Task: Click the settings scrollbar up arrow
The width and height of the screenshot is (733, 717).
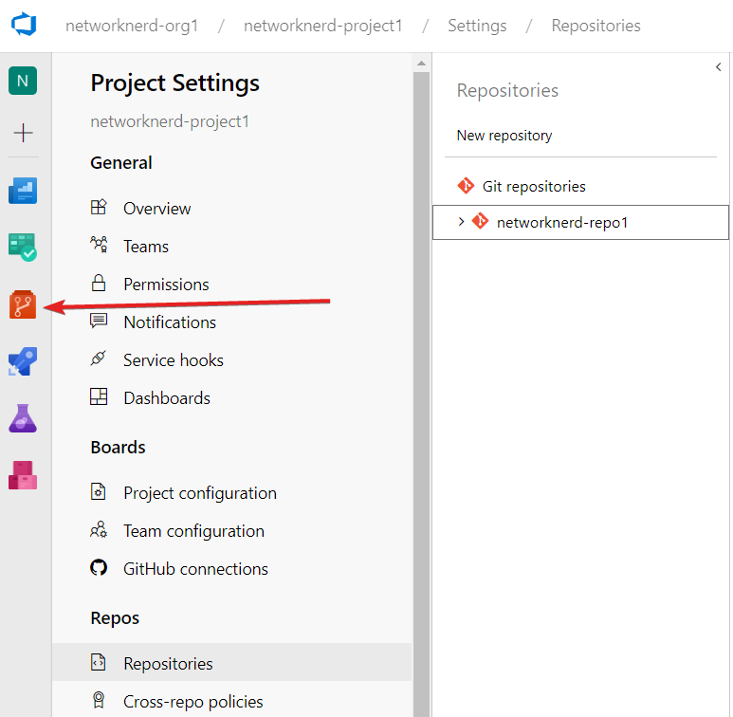Action: point(421,64)
